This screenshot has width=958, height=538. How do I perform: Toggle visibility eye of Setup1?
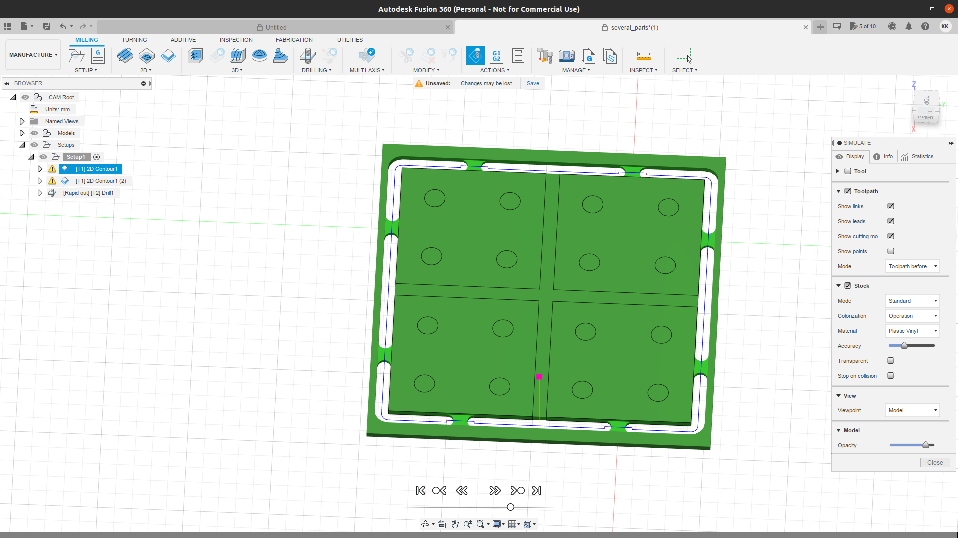click(x=43, y=157)
